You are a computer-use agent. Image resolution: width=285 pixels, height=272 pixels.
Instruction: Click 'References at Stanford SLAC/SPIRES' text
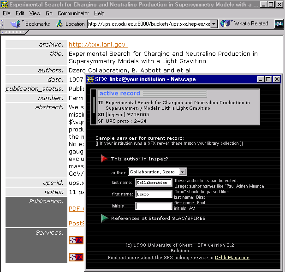158,218
